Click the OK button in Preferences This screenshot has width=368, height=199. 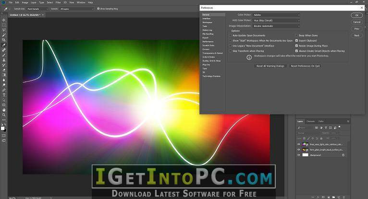pyautogui.click(x=357, y=15)
